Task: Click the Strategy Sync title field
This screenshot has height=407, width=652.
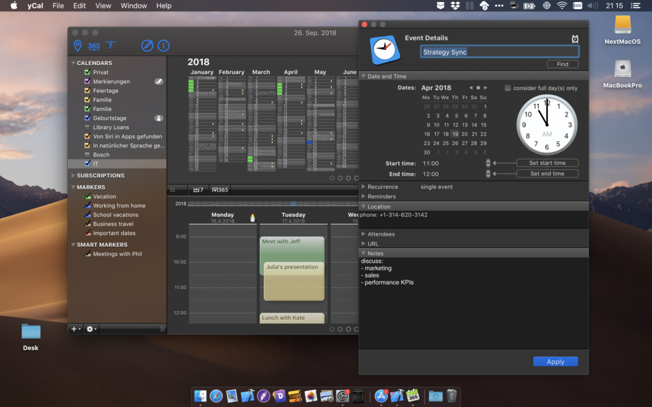Action: [x=499, y=51]
